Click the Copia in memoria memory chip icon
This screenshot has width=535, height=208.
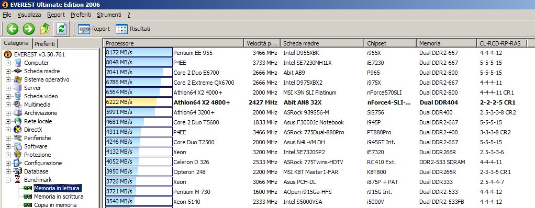[x=28, y=205]
